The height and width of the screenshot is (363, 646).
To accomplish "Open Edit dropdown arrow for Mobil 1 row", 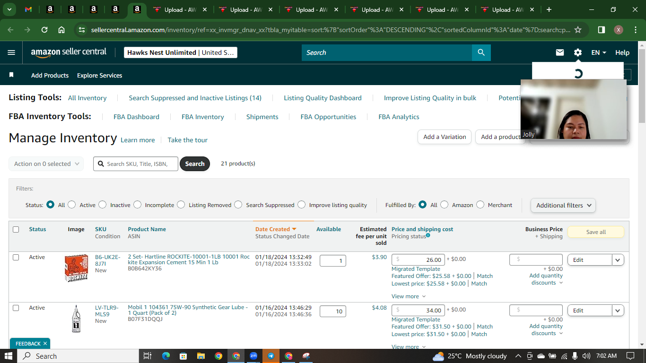I will coord(618,310).
